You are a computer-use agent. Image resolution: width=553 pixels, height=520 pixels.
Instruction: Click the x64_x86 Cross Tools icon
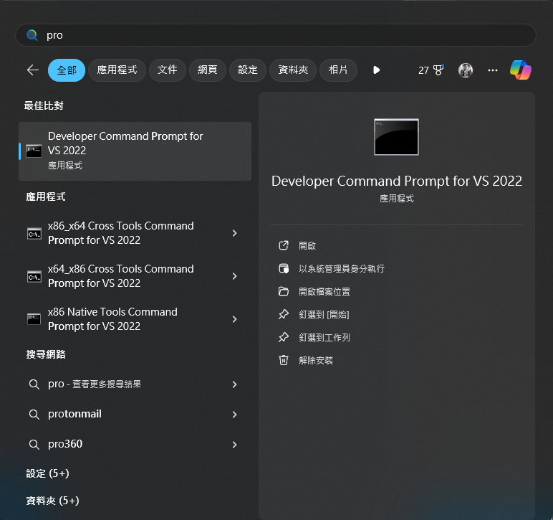(34, 277)
